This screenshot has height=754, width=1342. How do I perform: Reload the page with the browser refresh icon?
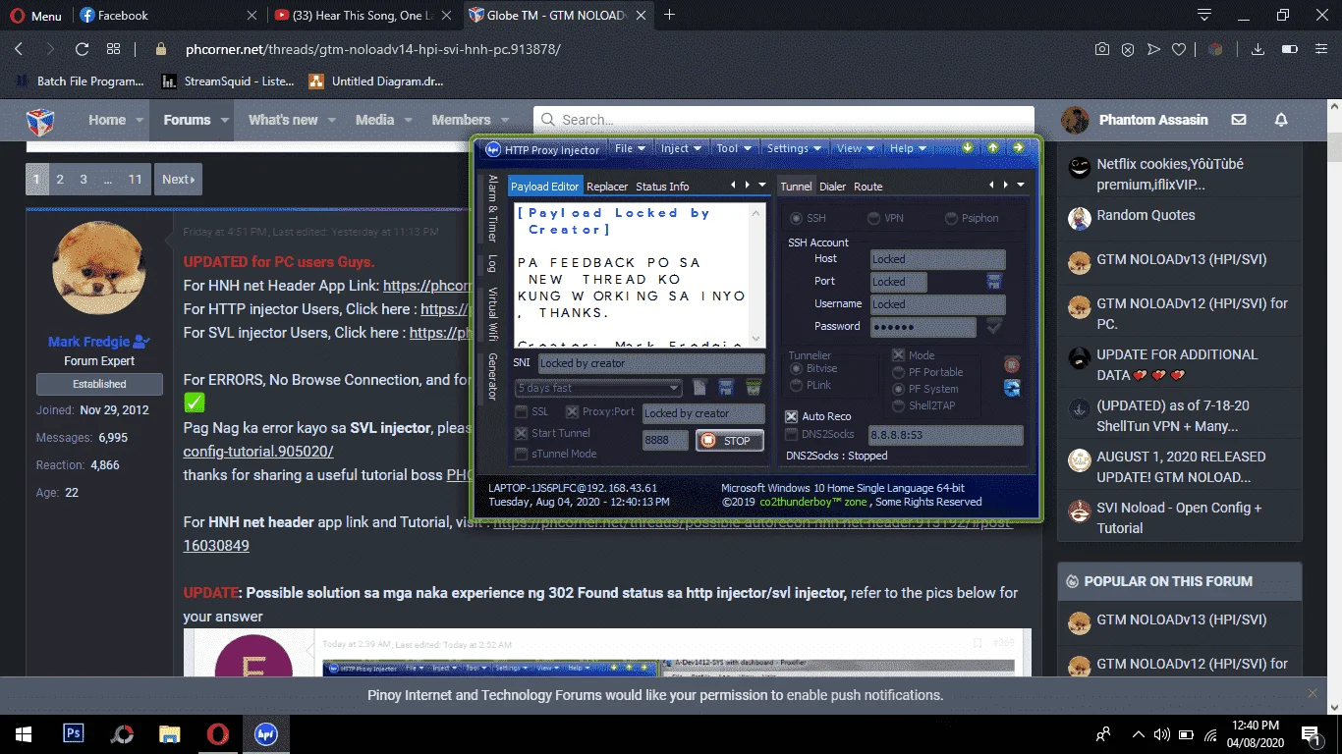[x=83, y=49]
